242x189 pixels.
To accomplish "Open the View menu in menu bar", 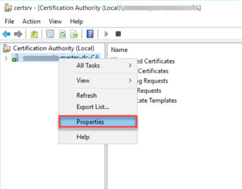I will coord(55,21).
